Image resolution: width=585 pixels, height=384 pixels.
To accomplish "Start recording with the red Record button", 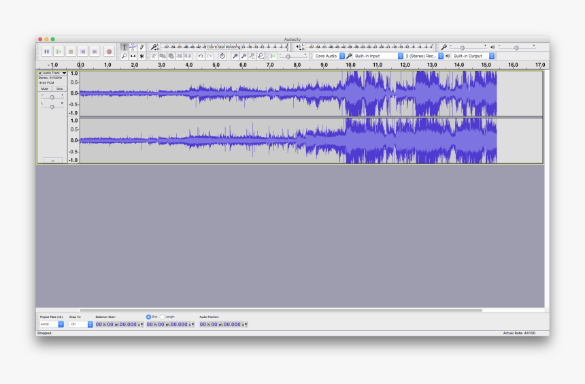I will 109,52.
